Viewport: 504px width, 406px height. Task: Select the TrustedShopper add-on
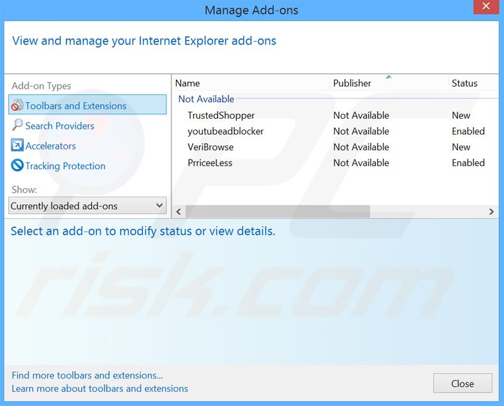pos(221,116)
